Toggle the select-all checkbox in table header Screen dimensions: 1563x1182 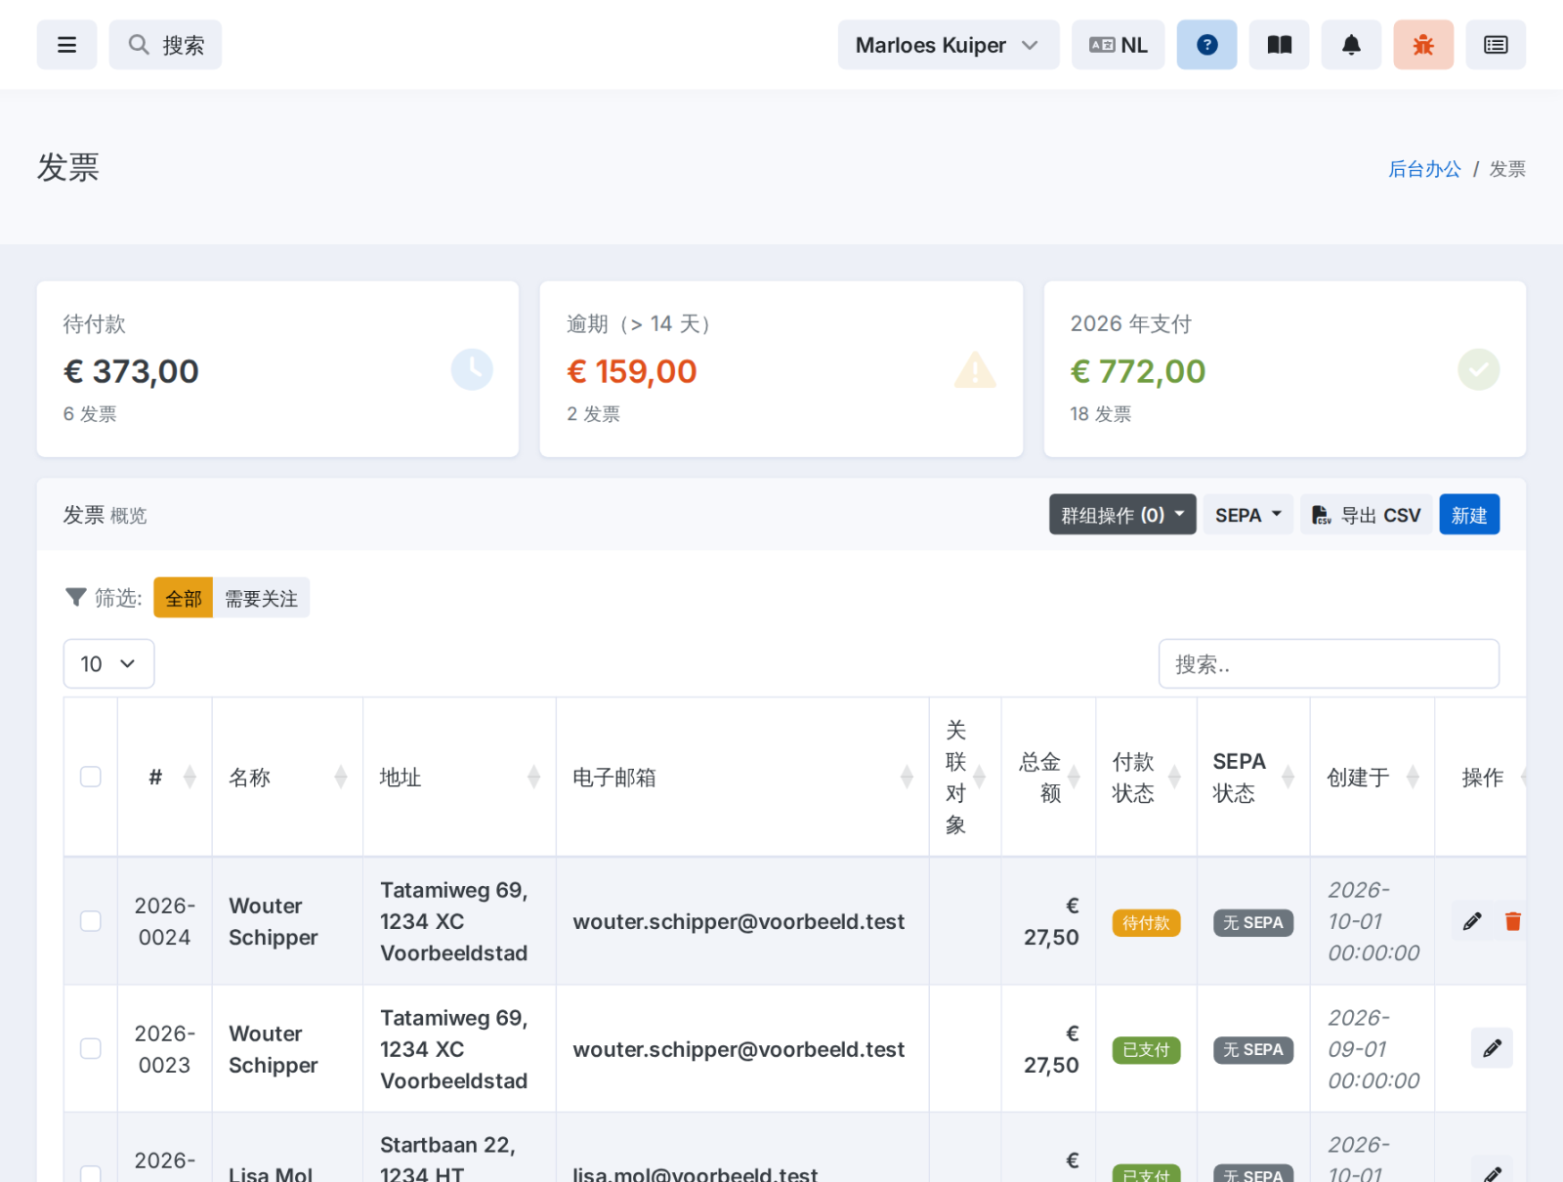coord(91,777)
